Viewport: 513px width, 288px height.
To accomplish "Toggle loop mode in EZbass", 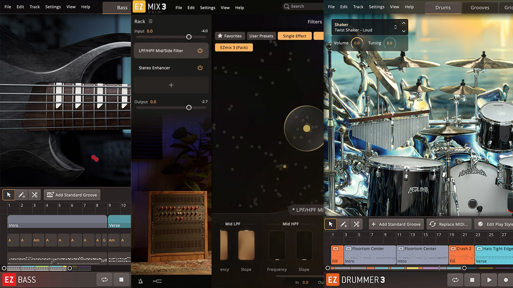I will pos(104,280).
